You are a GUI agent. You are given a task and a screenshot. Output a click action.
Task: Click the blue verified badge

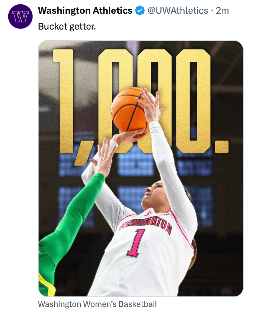[x=140, y=11]
